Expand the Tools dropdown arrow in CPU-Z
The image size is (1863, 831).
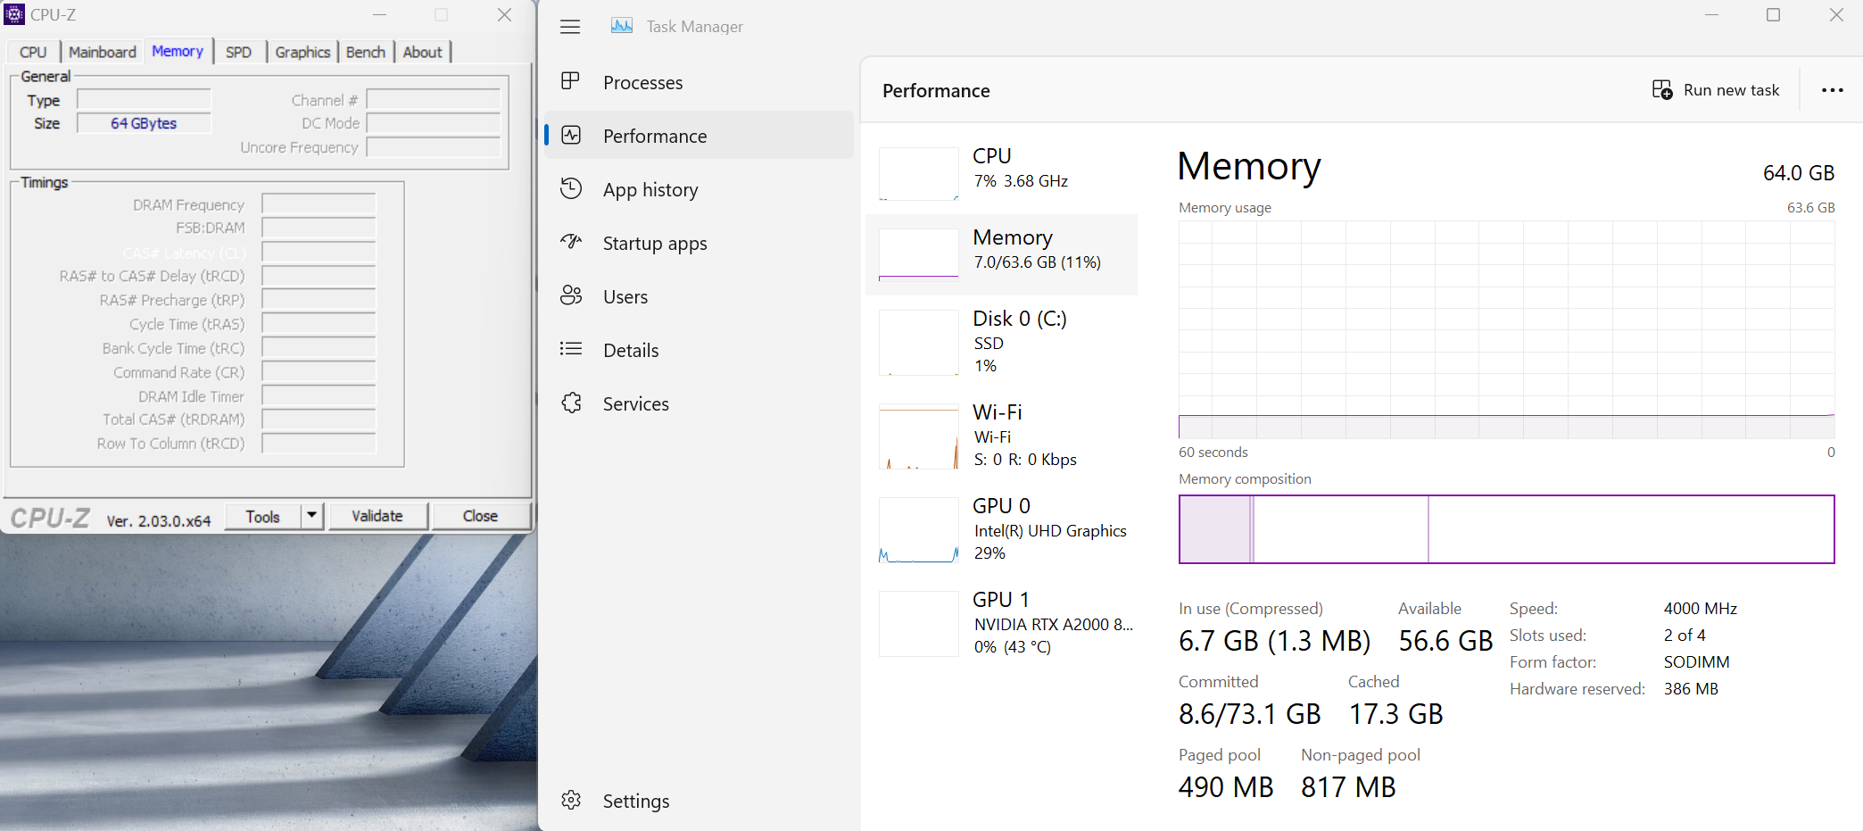[x=311, y=516]
